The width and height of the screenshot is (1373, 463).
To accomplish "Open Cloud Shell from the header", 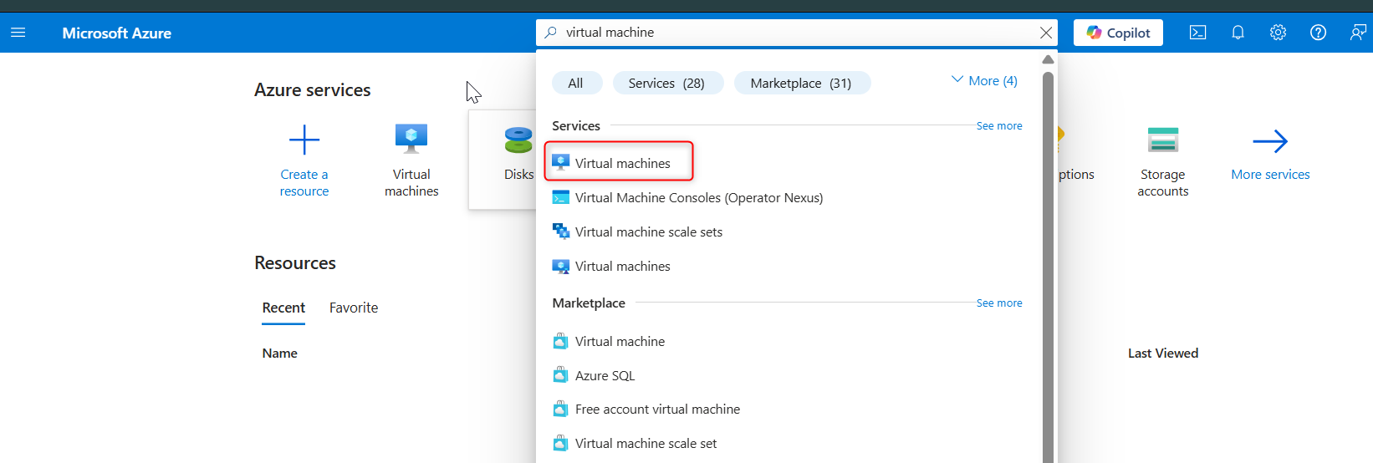I will click(1197, 33).
